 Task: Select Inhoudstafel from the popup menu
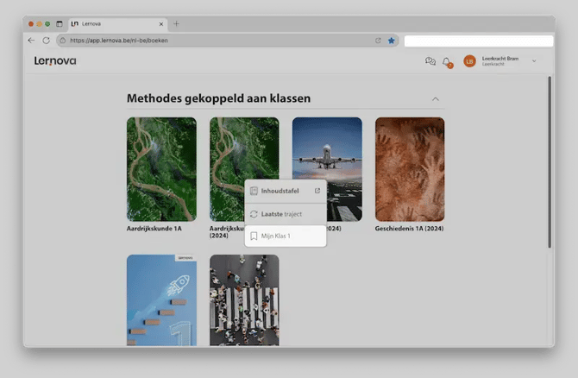click(x=280, y=191)
